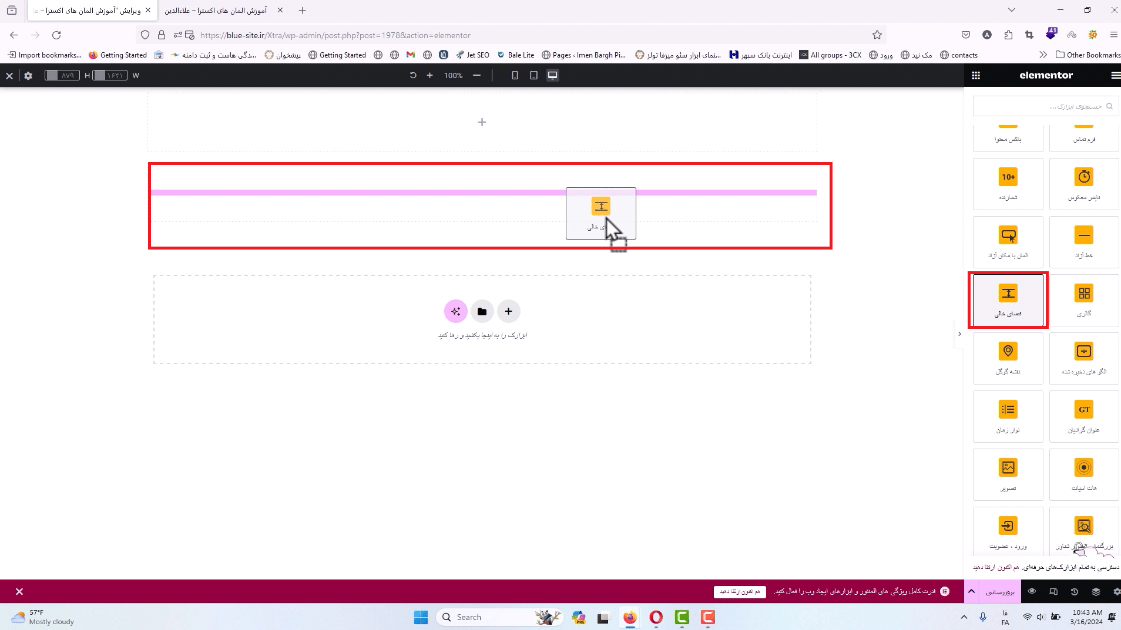1121x630 pixels.
Task: Pick the Counter widget labeled 10+
Action: (x=1008, y=184)
